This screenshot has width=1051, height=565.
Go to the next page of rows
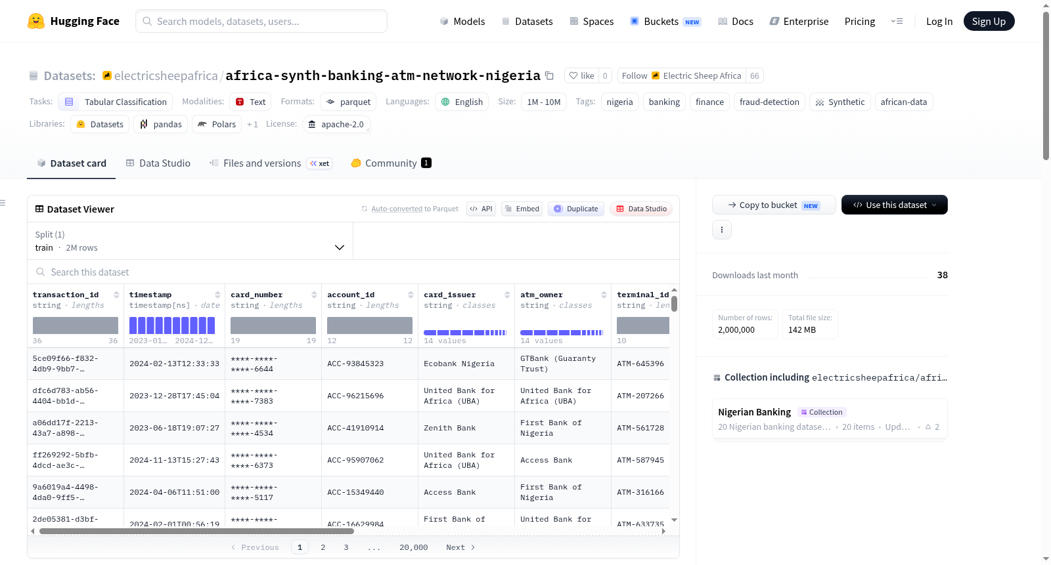point(460,547)
